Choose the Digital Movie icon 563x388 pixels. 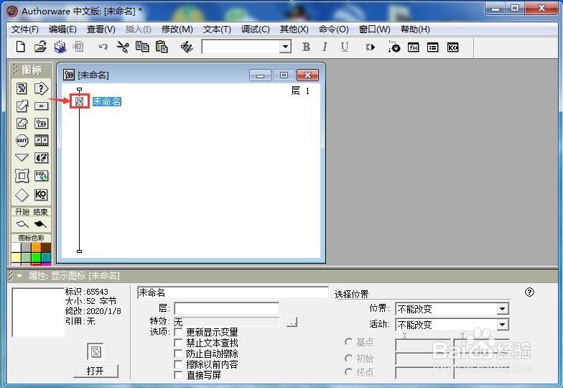click(x=41, y=141)
